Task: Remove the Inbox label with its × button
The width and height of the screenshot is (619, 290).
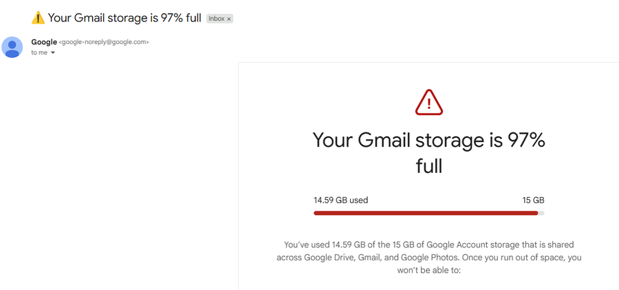Action: coord(229,19)
